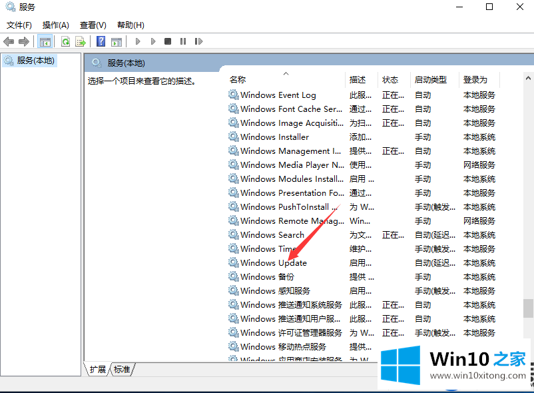The image size is (534, 393).
Task: Sort by the 名称 column header
Action: tap(238, 80)
